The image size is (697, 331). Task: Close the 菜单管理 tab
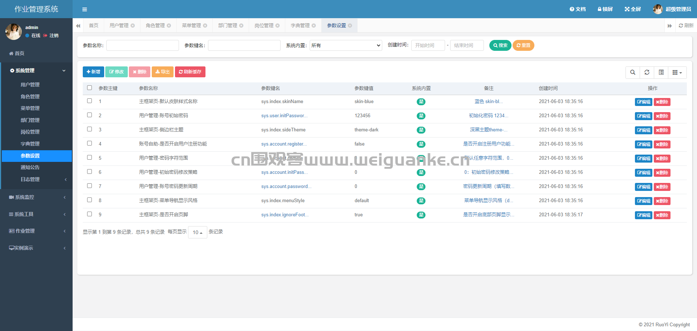point(205,25)
